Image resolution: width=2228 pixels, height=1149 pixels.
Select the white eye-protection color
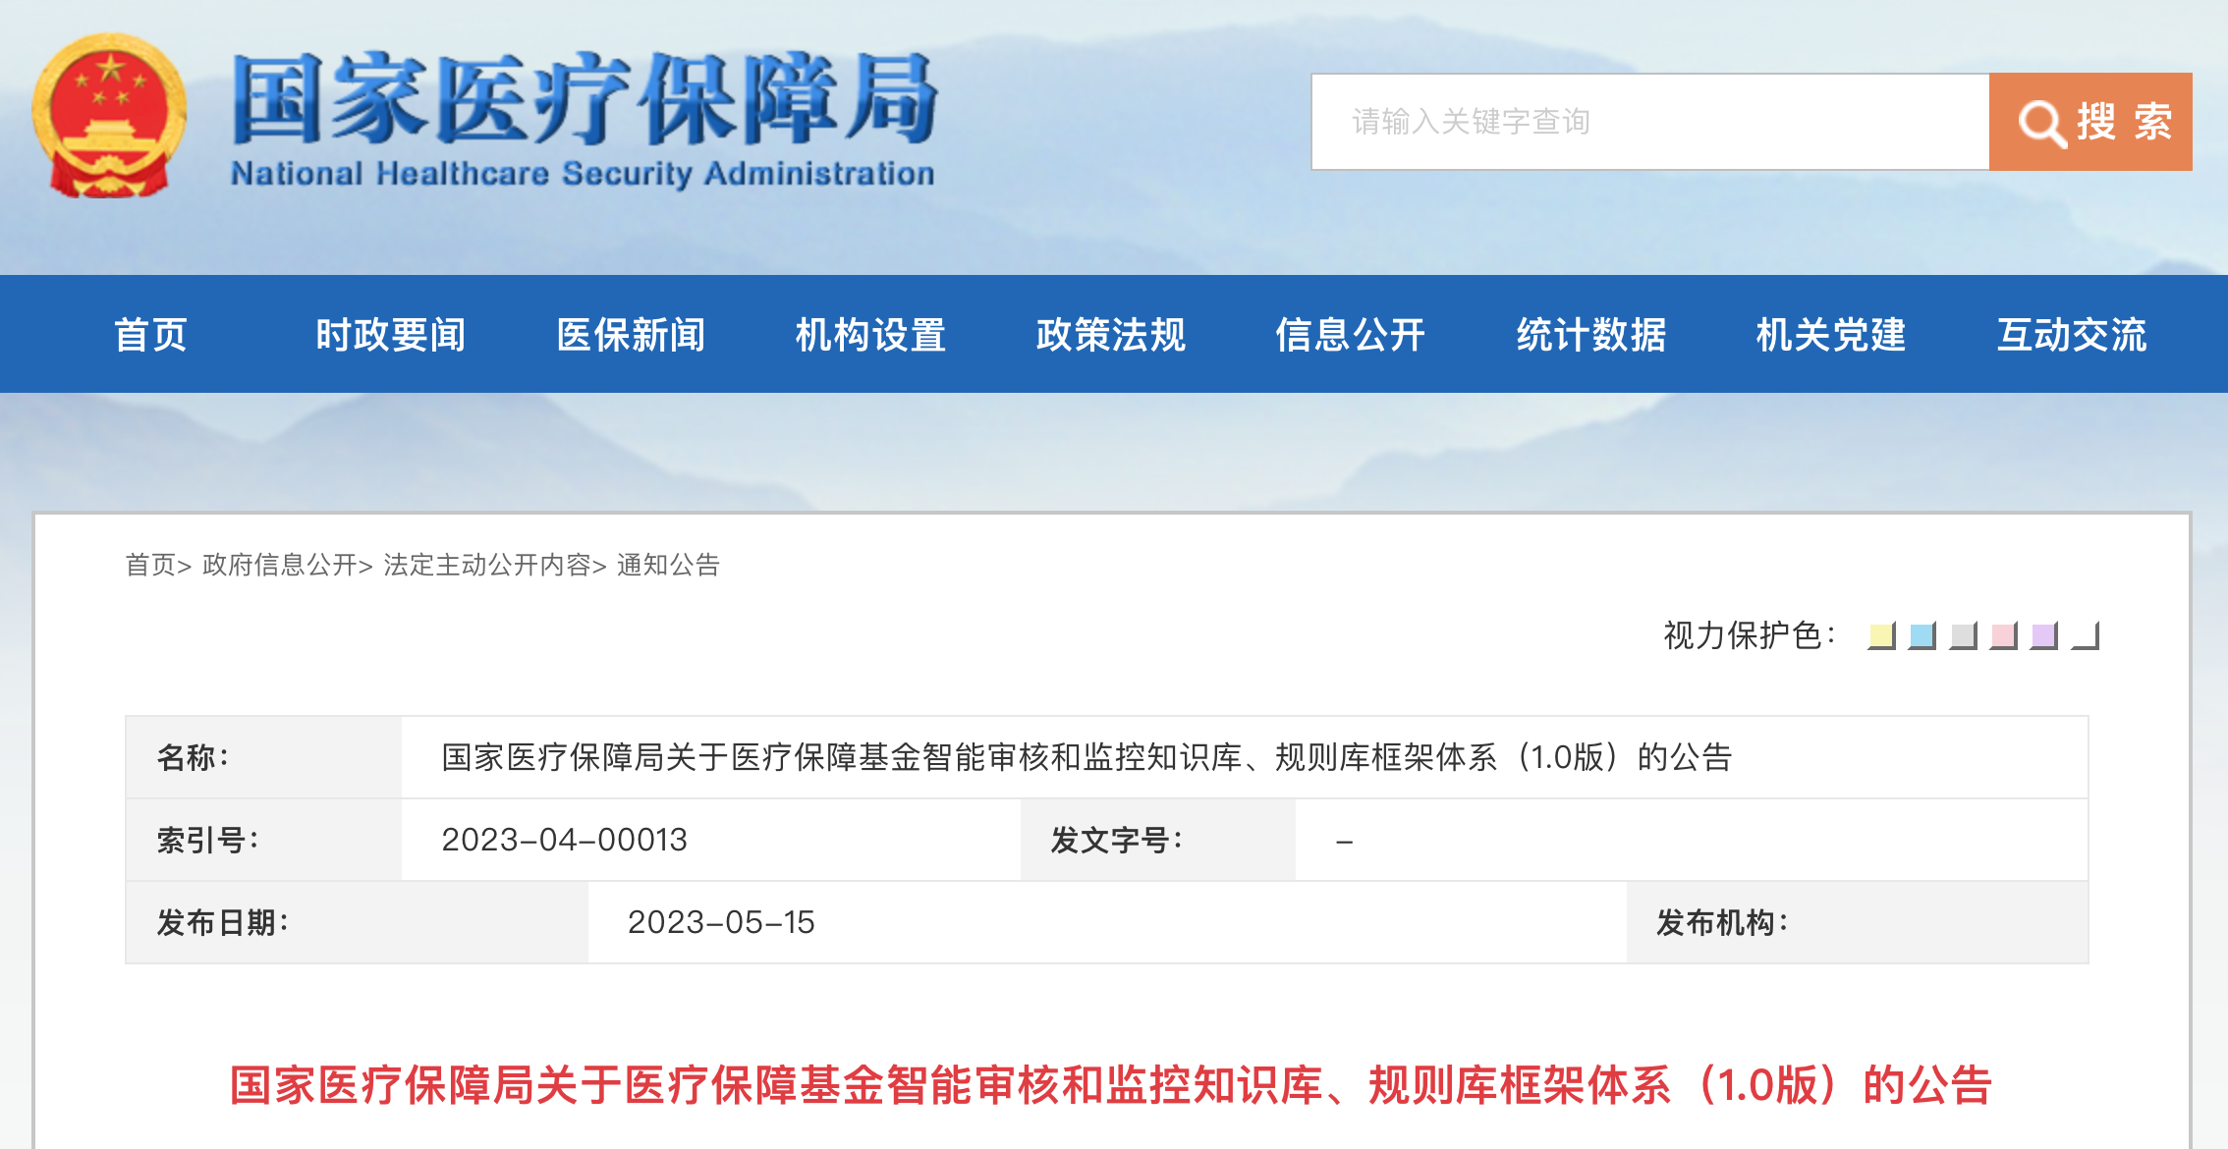tap(2086, 635)
